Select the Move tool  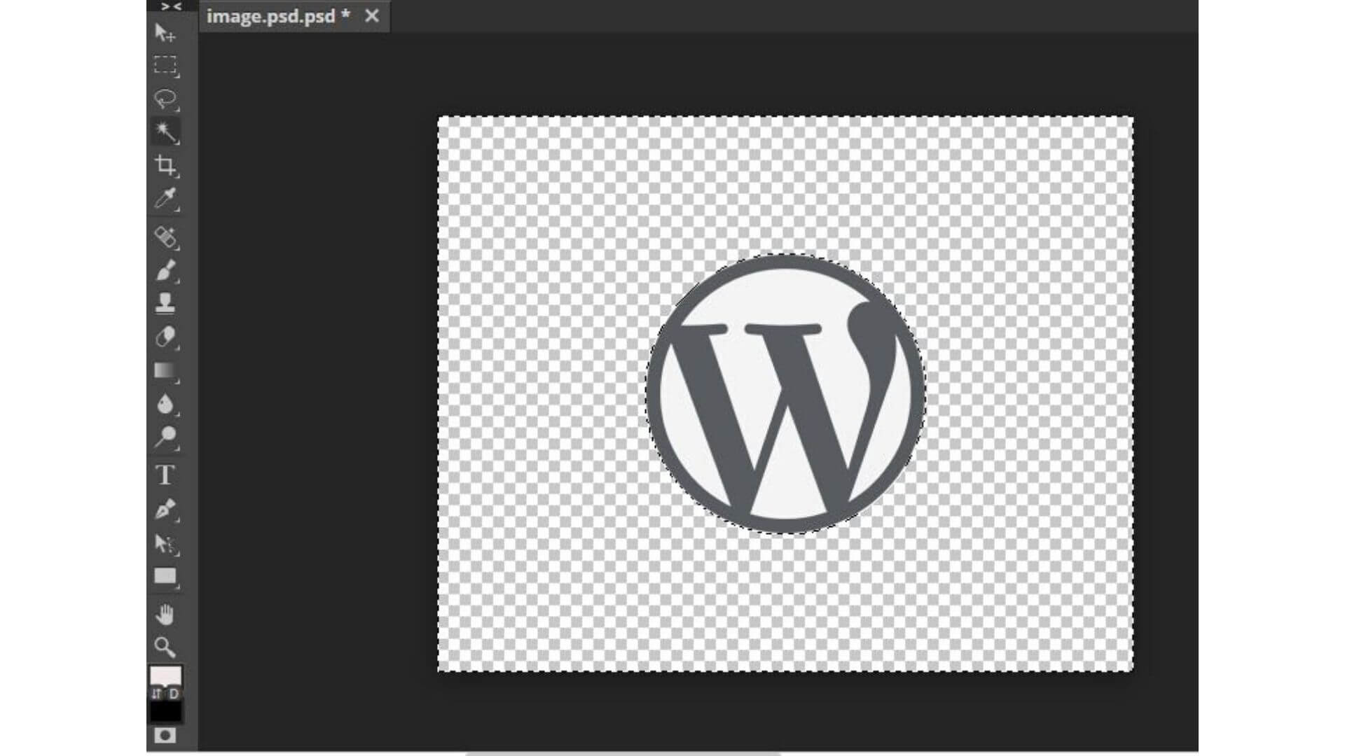[165, 33]
